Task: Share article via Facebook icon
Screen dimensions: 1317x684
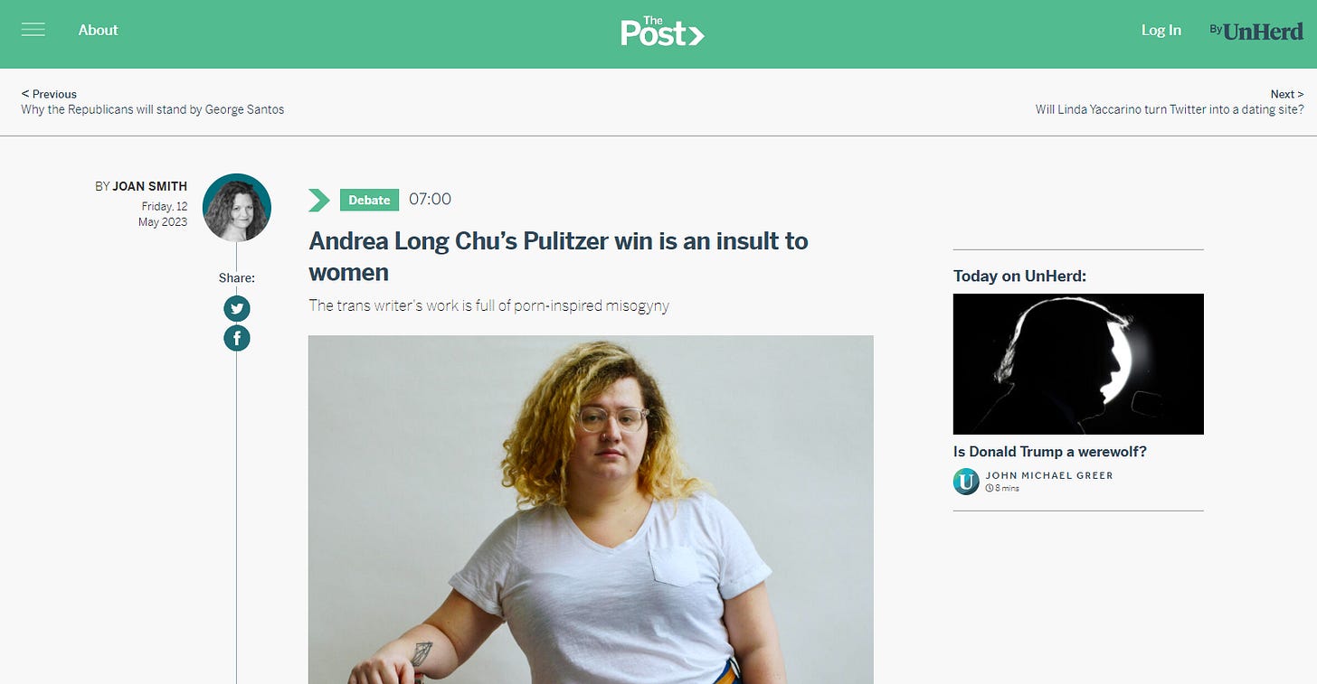Action: pyautogui.click(x=237, y=339)
